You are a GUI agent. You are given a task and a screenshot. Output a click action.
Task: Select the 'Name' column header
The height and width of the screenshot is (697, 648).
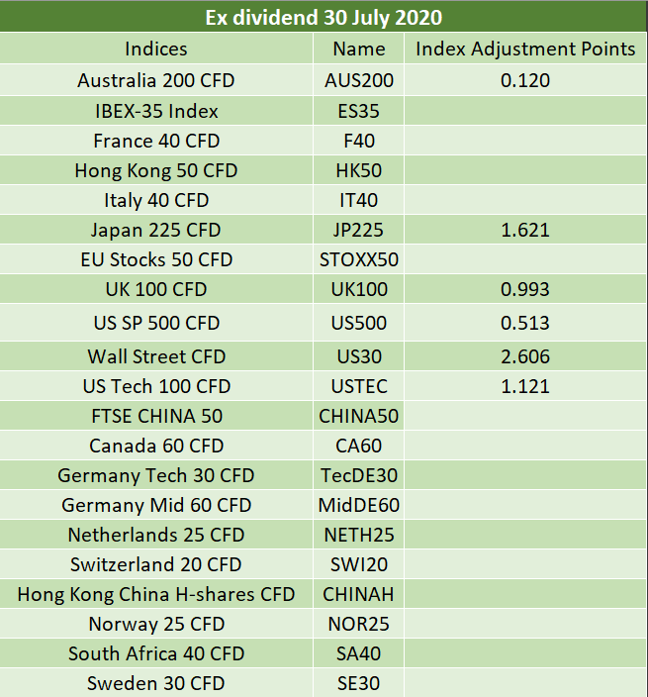click(x=358, y=49)
